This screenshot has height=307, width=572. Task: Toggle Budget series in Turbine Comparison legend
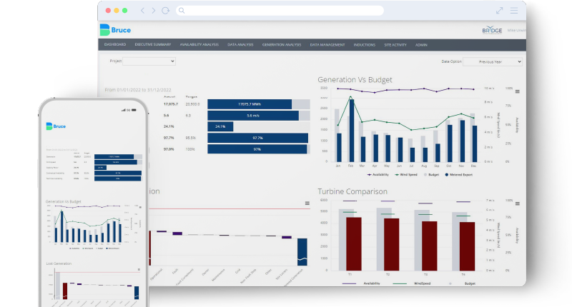click(x=462, y=283)
